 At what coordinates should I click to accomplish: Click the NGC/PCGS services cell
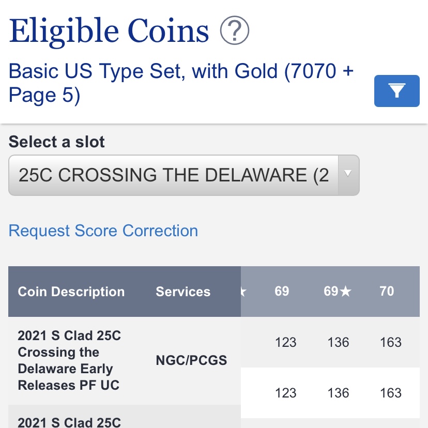[191, 360]
